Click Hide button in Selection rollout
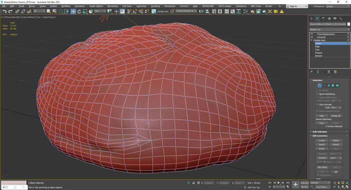Image resolution: width=351 pixels, height=190 pixels. pyautogui.click(x=322, y=116)
